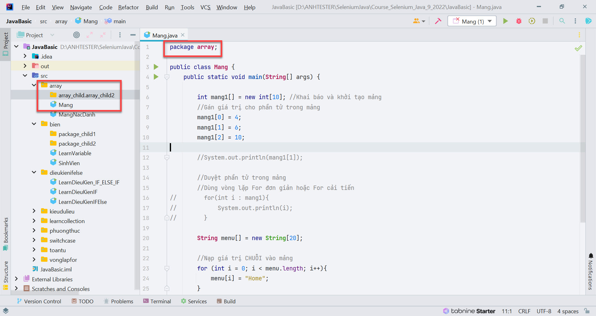Fold the comment block at line 12

[167, 157]
